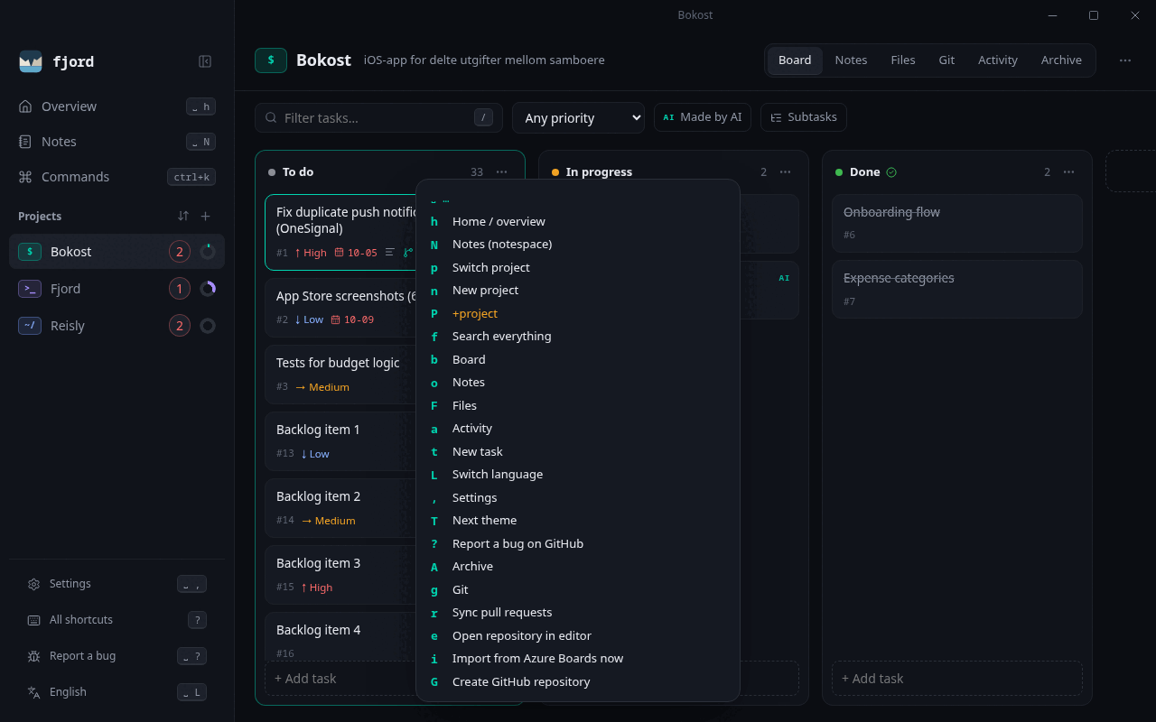The image size is (1156, 722).
Task: Open the Any priority dropdown
Action: (578, 117)
